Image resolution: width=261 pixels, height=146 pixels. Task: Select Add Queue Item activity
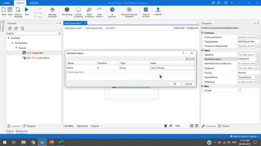pyautogui.click(x=33, y=53)
